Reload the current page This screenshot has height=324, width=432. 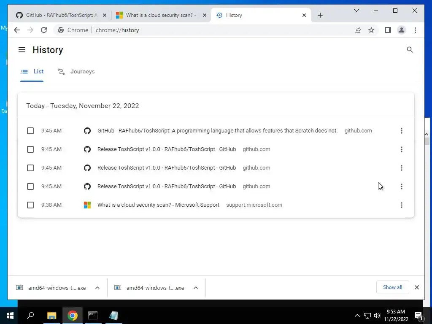44,30
